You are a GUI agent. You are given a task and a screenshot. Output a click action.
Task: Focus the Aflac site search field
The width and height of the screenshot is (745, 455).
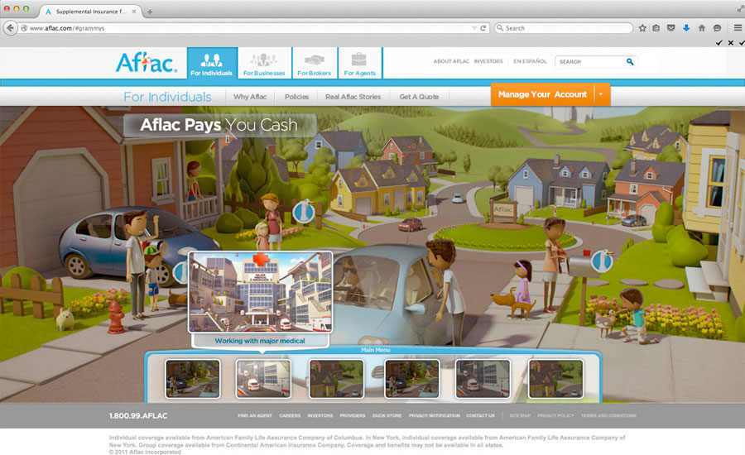click(x=590, y=62)
